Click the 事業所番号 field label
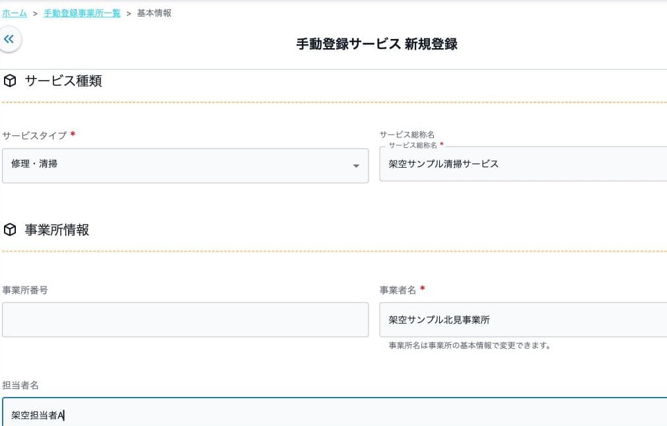The width and height of the screenshot is (667, 426). 25,290
